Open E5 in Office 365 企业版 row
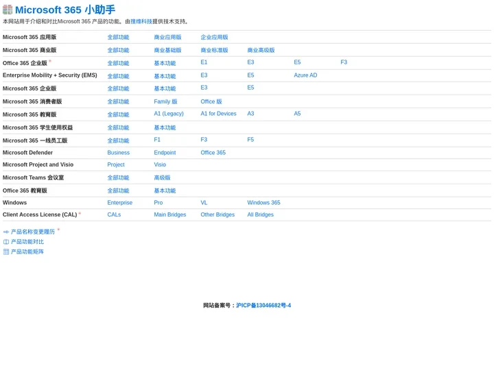This screenshot has height=370, width=494. click(x=297, y=62)
